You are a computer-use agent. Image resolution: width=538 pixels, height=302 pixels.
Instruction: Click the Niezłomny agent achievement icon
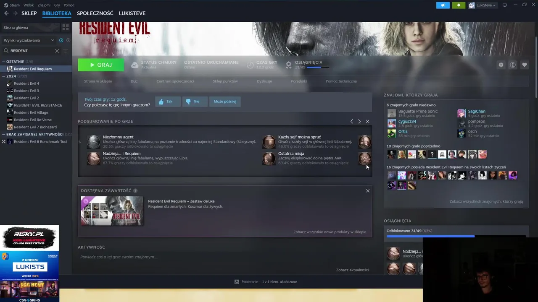point(93,142)
